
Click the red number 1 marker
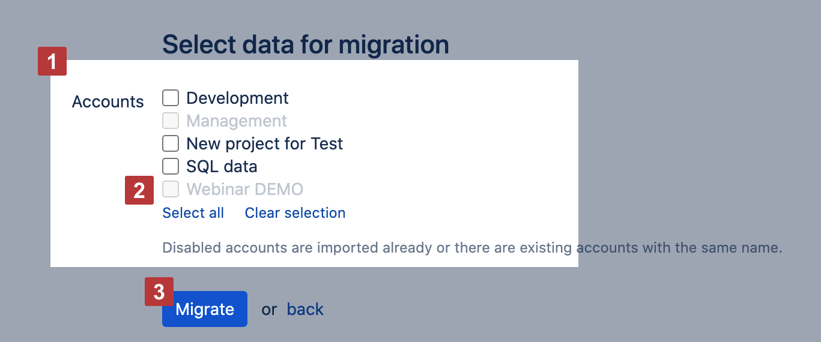coord(52,61)
